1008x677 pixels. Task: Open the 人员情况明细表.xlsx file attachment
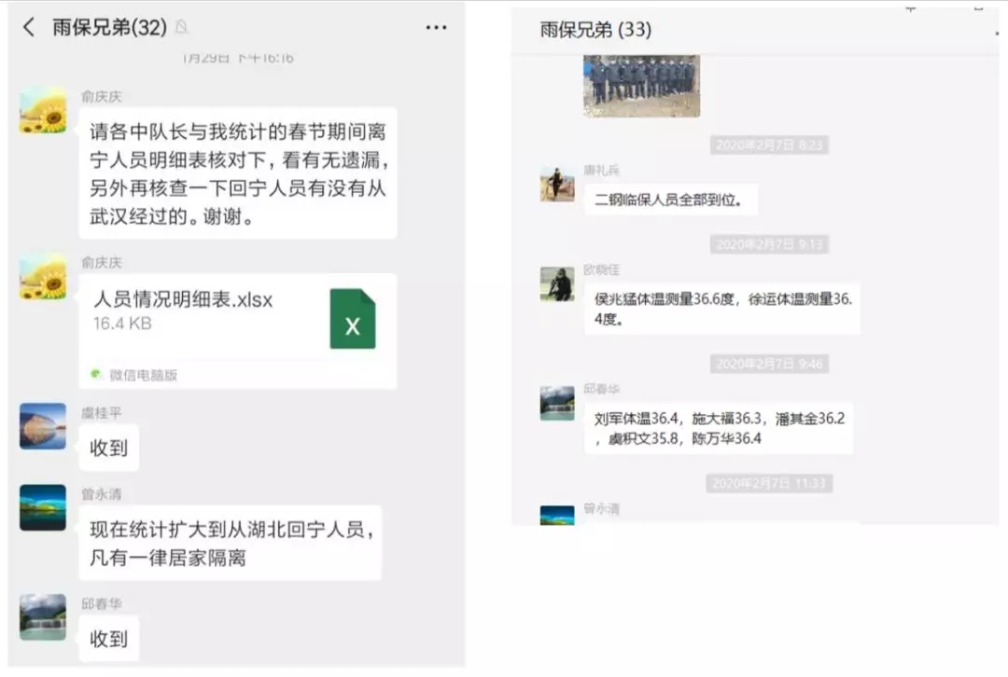(x=238, y=331)
